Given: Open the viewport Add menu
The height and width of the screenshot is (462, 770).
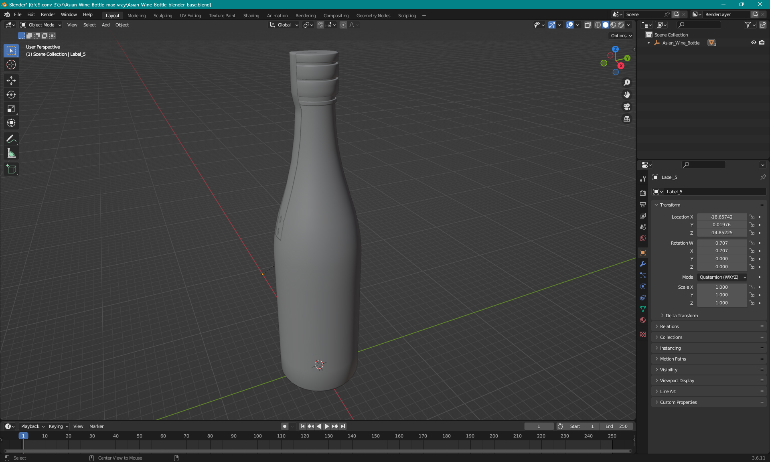Looking at the screenshot, I should (x=105, y=25).
